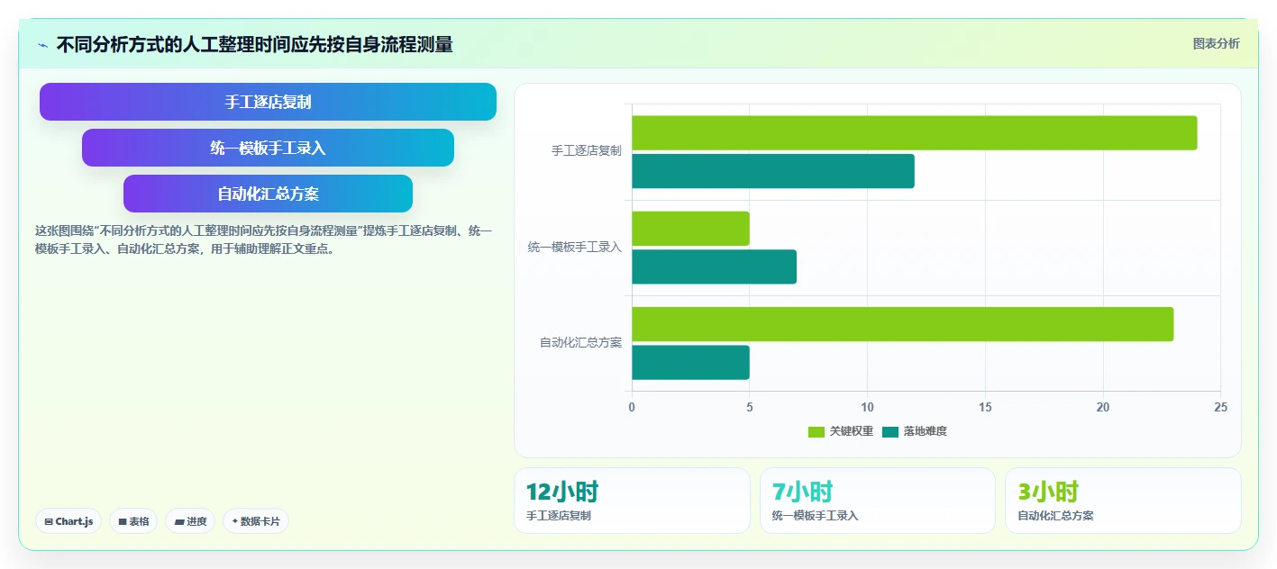Click the Chart.js tag chip

[68, 521]
